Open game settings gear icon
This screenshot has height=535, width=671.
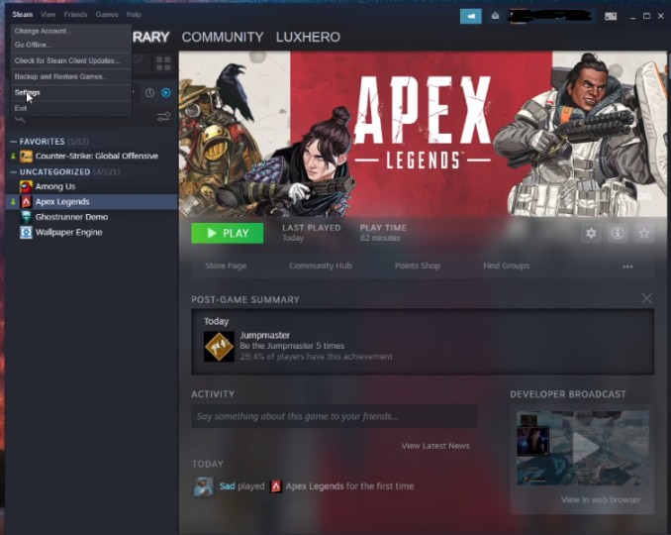pyautogui.click(x=591, y=233)
